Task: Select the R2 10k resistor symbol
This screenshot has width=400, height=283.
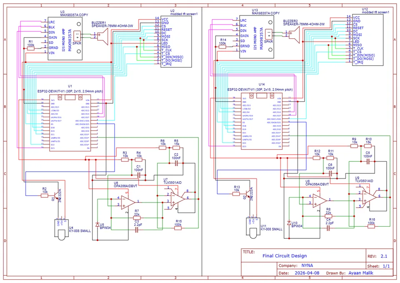Action: tap(45, 196)
